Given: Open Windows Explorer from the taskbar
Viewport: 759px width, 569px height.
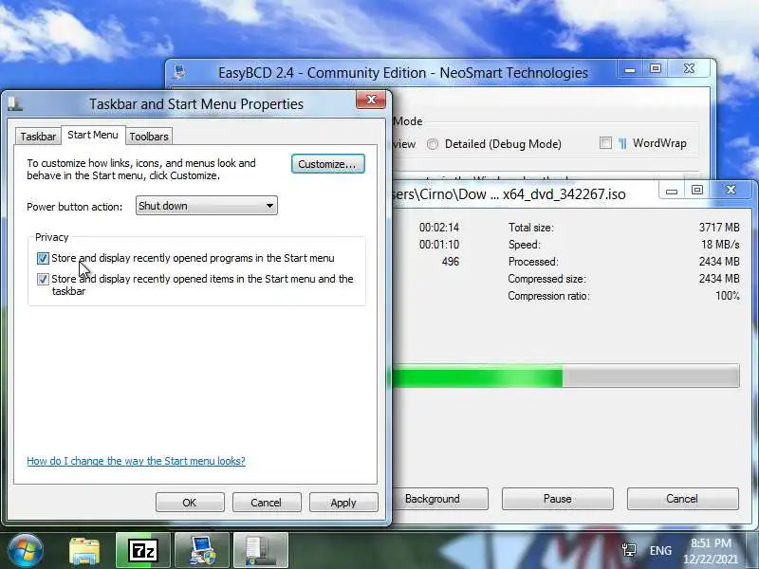Looking at the screenshot, I should 84,551.
